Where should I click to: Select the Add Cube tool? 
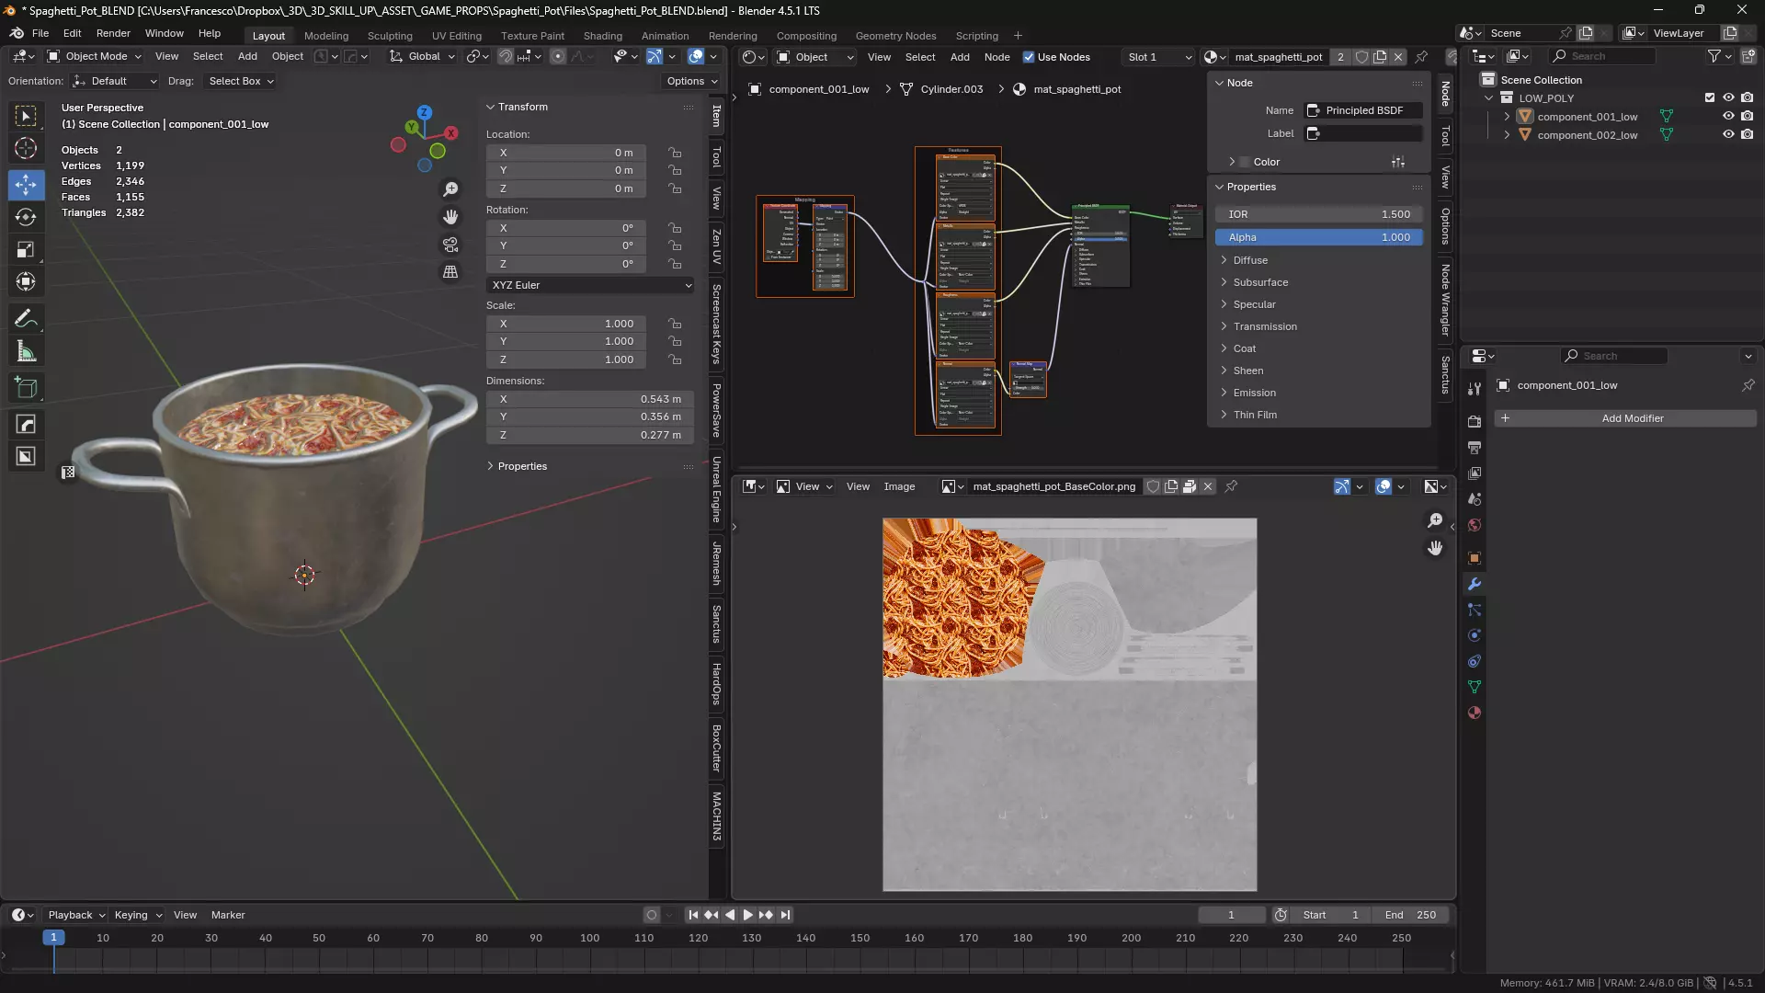click(x=26, y=388)
